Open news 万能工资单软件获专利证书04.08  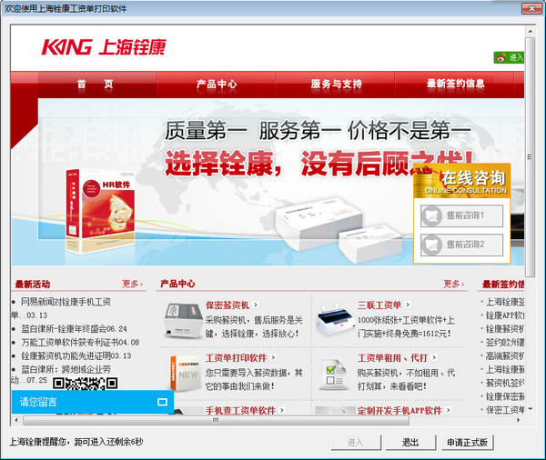coord(80,343)
